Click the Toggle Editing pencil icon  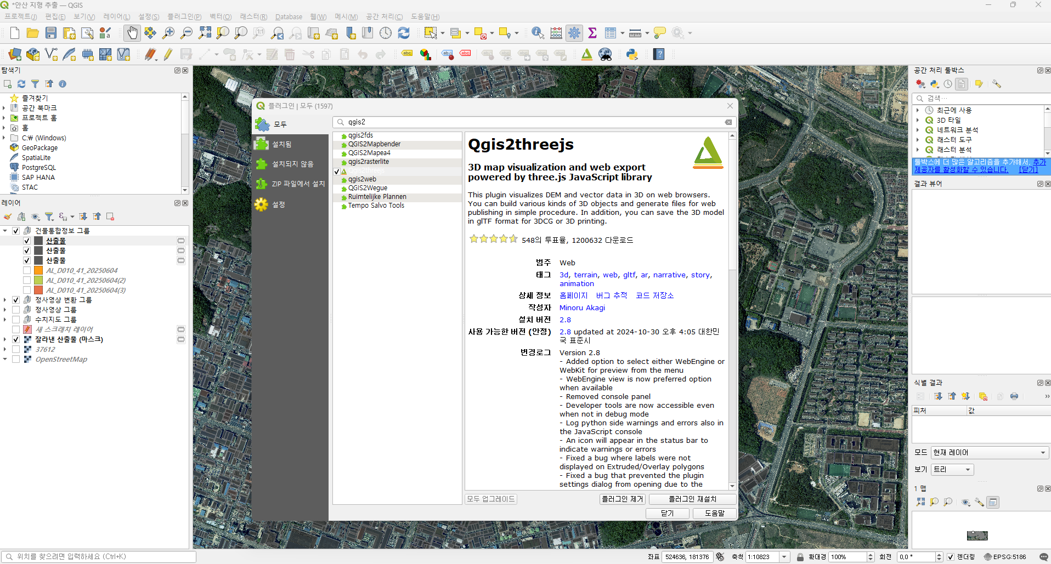point(168,54)
